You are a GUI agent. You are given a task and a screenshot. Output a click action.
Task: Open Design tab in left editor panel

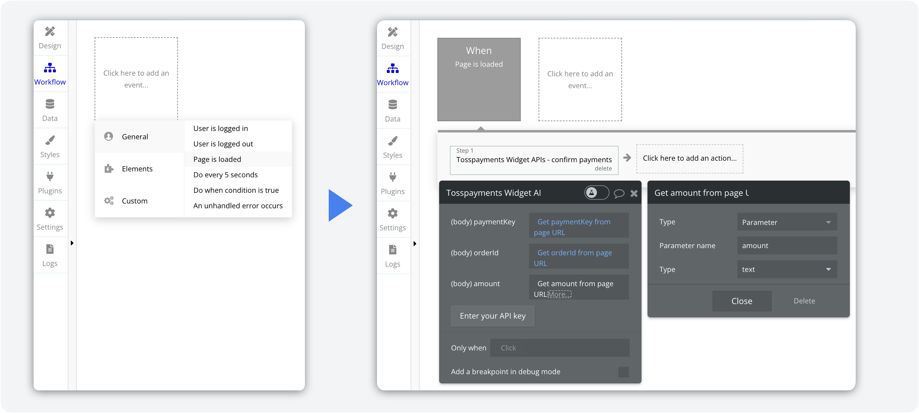point(50,38)
